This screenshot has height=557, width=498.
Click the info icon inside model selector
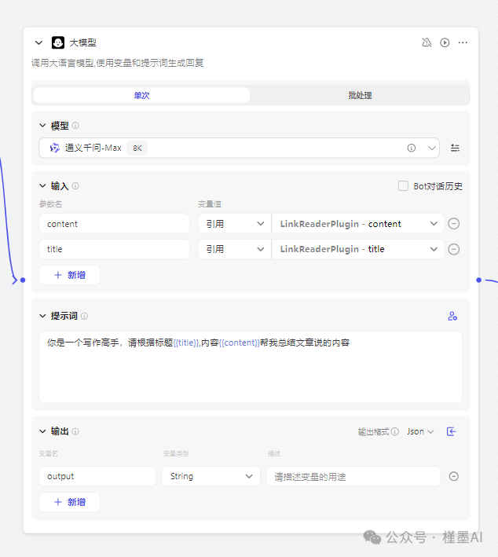tap(412, 148)
